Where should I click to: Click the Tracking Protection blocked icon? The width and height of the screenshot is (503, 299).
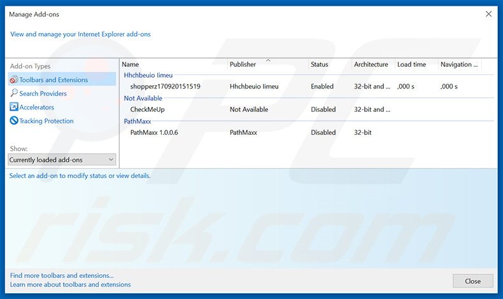(x=14, y=120)
